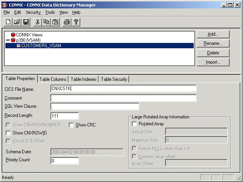Click the Print toolbar icon

click(x=67, y=22)
